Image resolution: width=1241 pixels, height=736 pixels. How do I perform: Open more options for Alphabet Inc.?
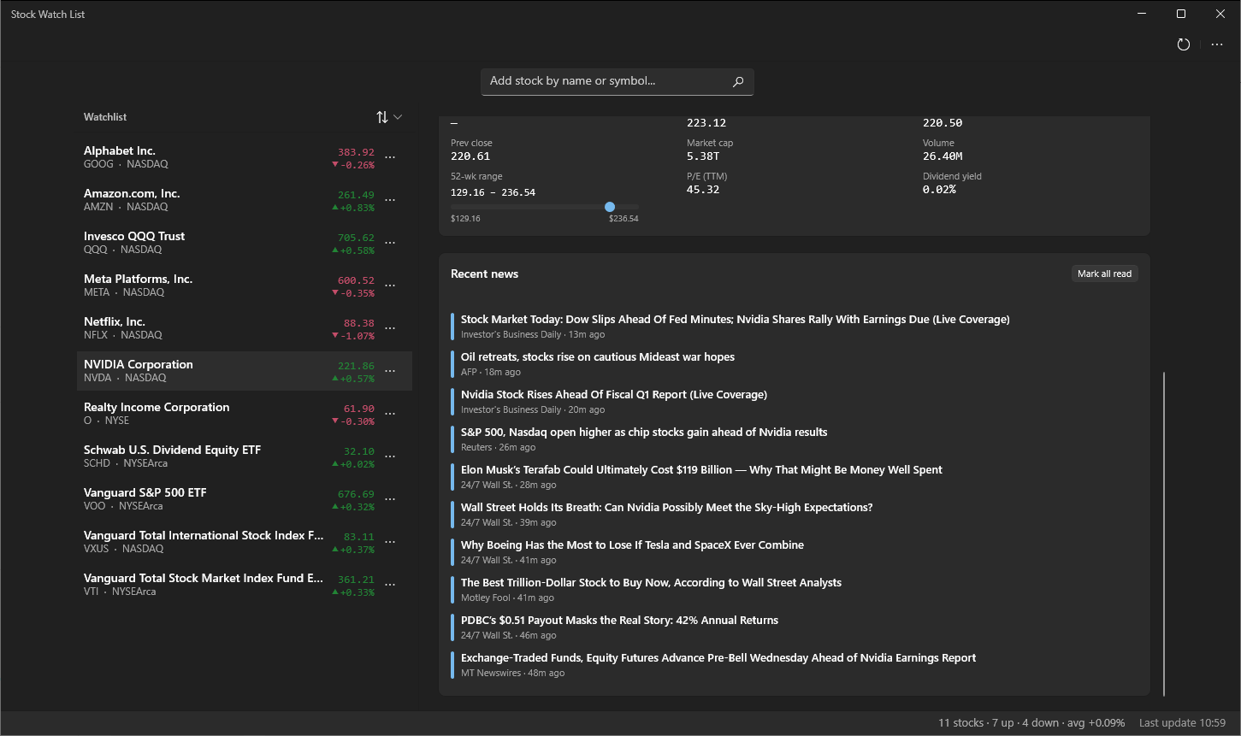tap(390, 157)
